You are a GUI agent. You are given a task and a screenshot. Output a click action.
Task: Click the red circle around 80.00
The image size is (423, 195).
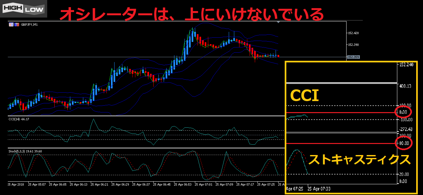point(403,143)
